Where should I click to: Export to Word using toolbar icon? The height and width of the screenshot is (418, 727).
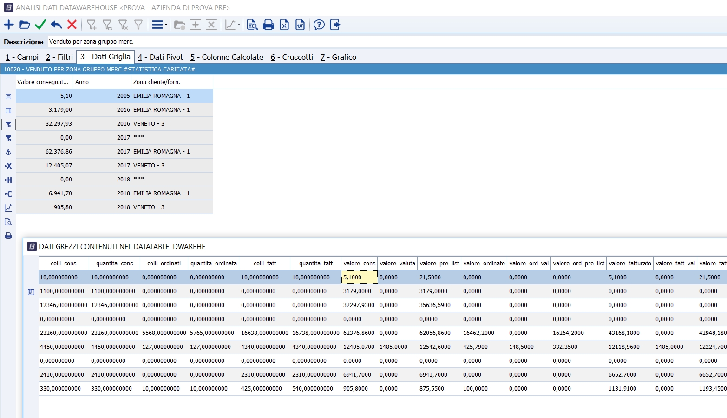point(300,25)
